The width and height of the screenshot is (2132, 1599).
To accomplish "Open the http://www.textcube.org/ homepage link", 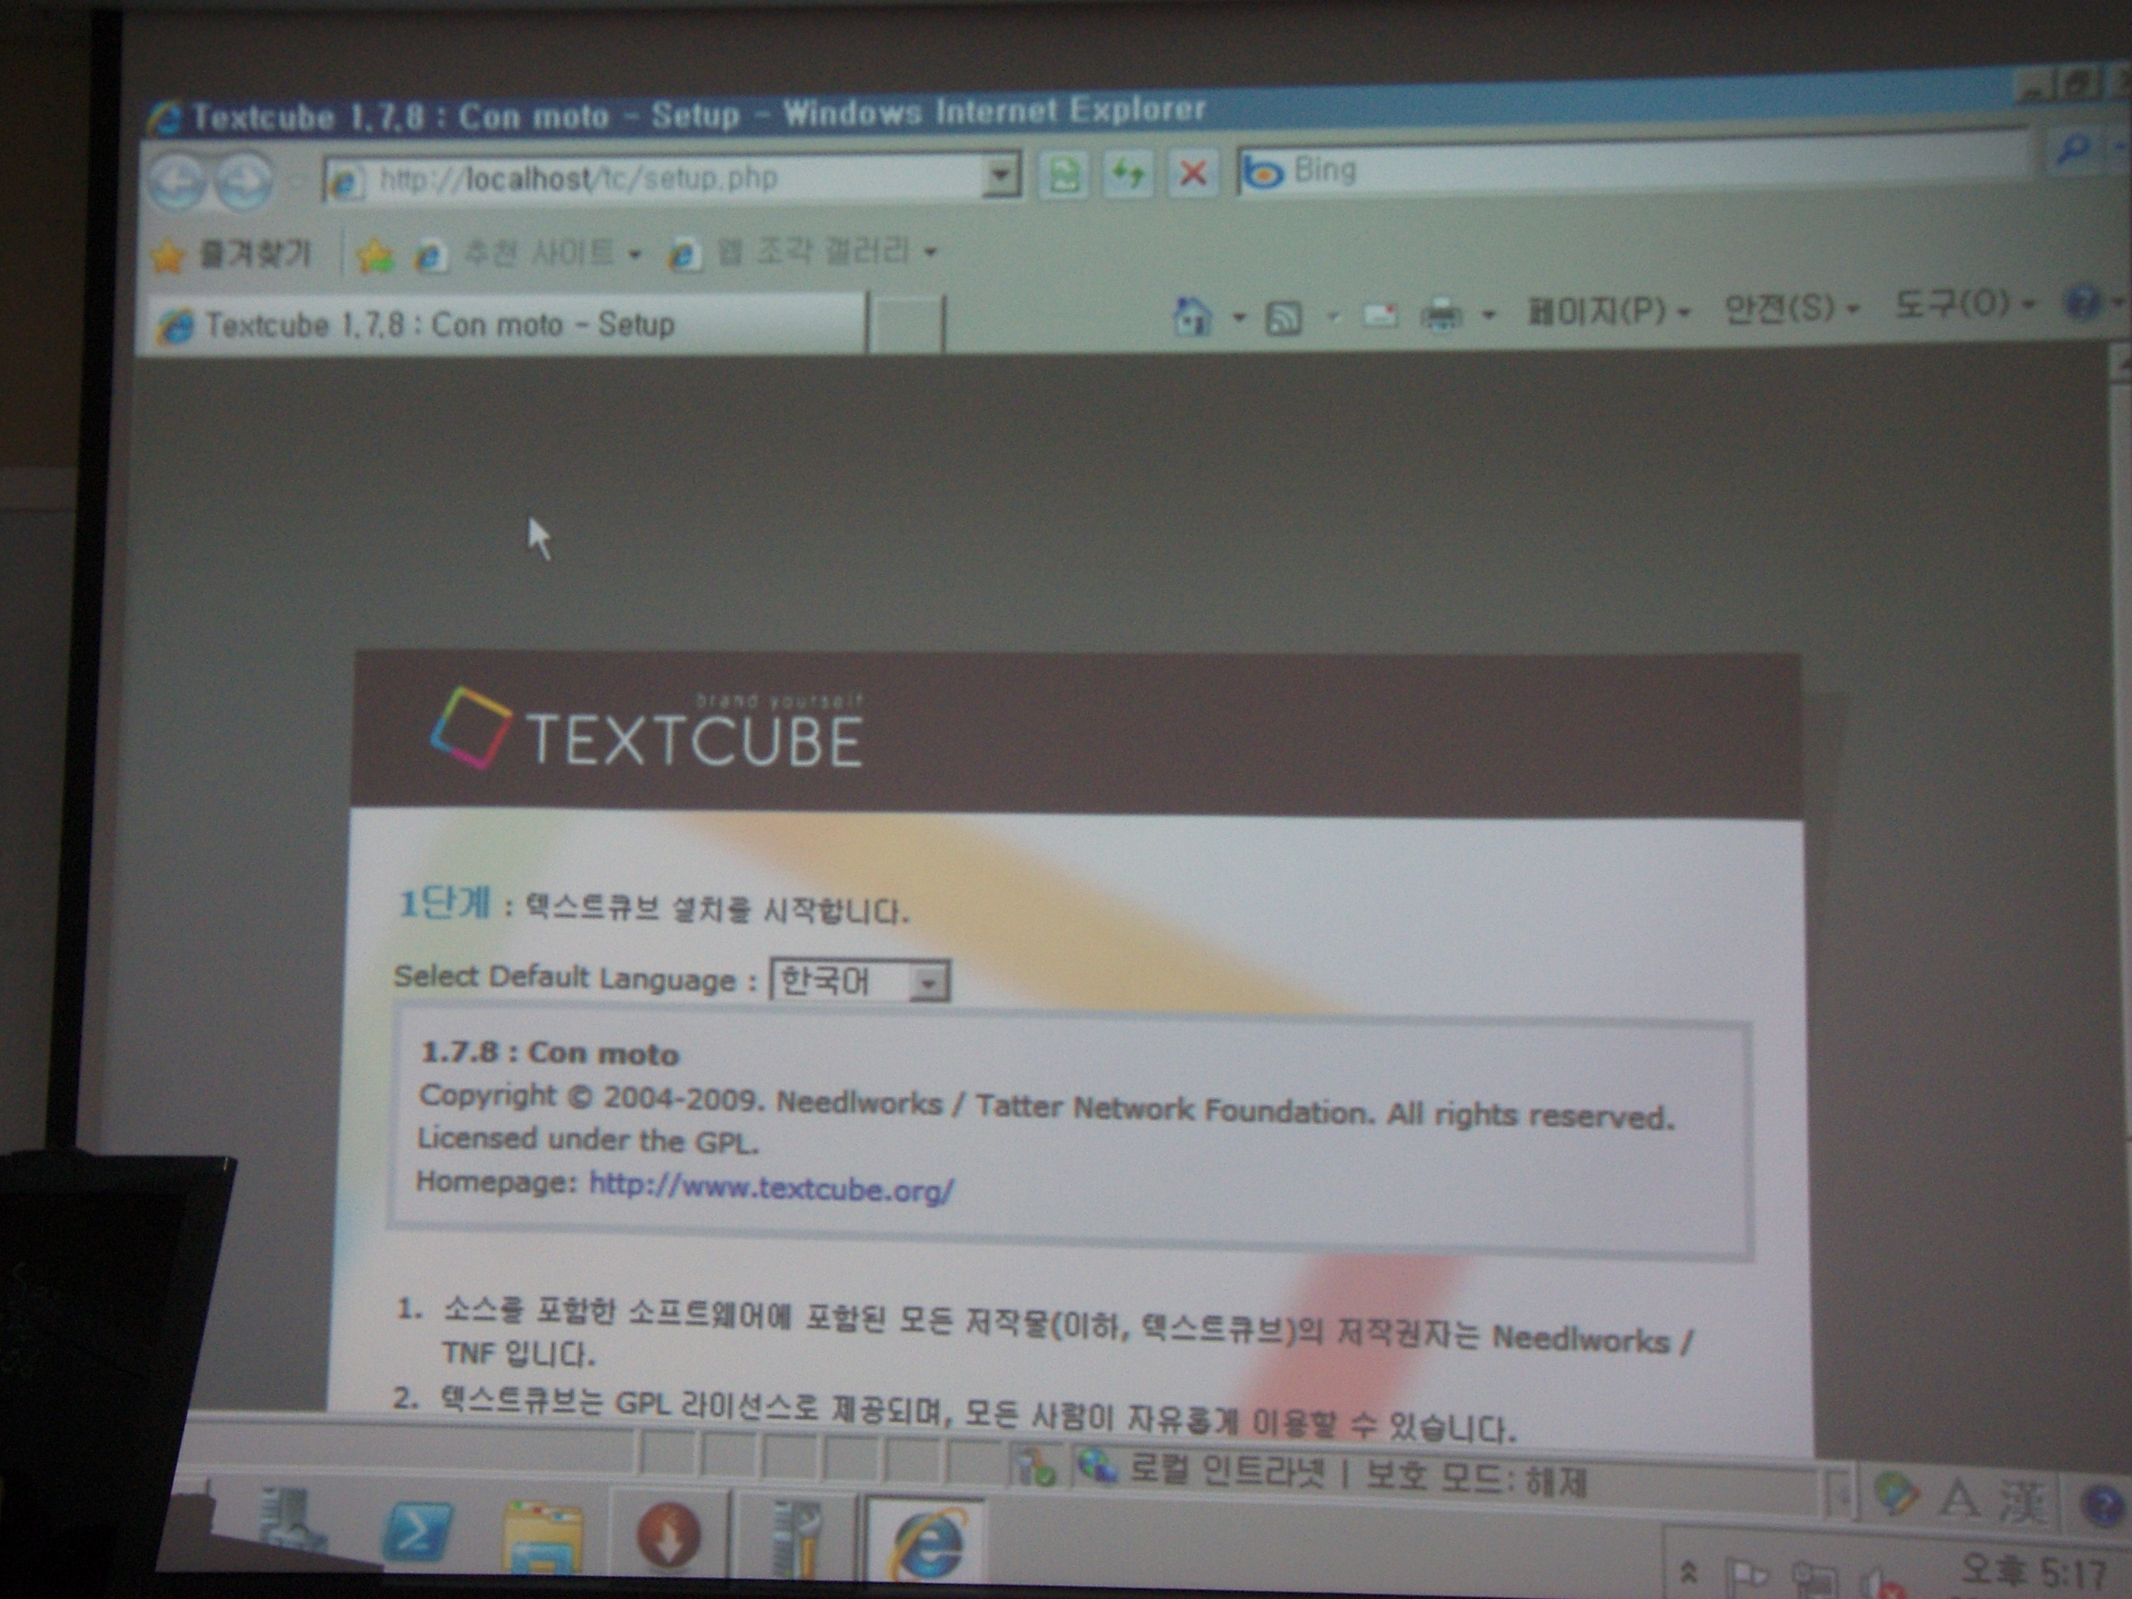I will click(771, 1186).
